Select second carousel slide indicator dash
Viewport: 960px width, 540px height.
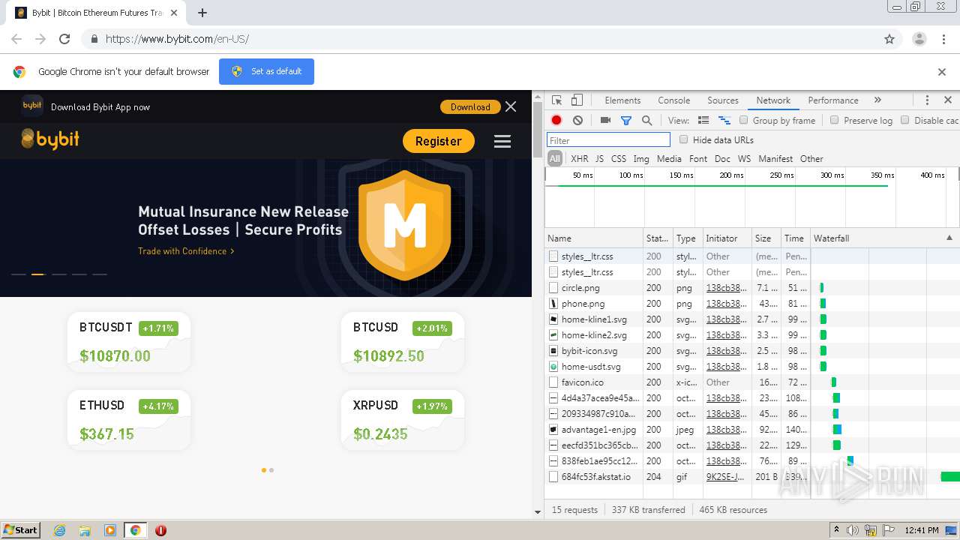(x=37, y=274)
